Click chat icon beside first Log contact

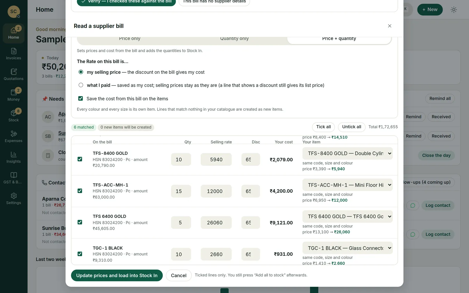point(413,205)
